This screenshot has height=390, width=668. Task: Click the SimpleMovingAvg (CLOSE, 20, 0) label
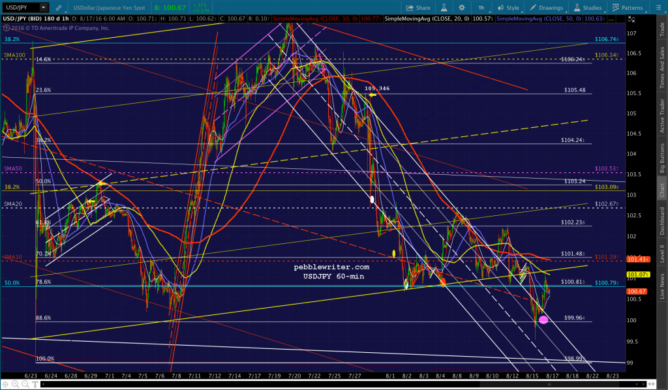(427, 19)
